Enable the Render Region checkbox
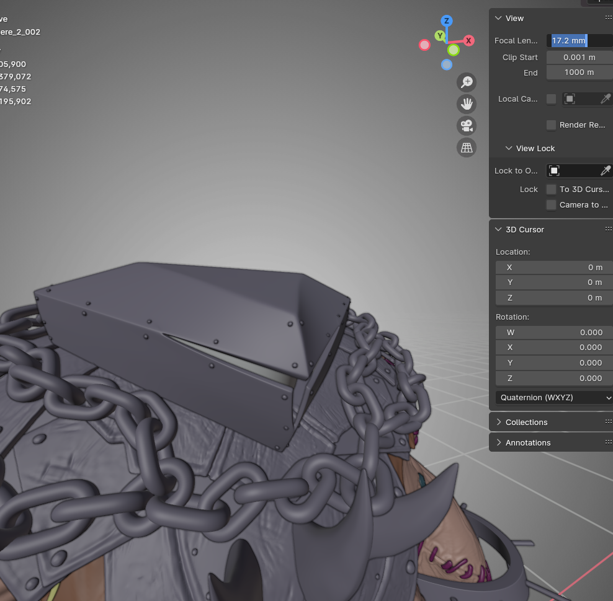The image size is (613, 601). point(551,125)
